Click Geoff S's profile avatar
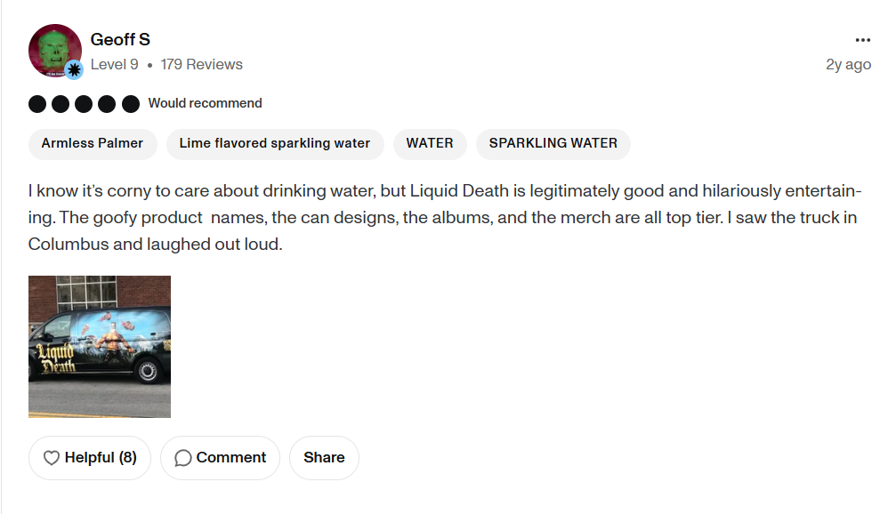 (54, 50)
